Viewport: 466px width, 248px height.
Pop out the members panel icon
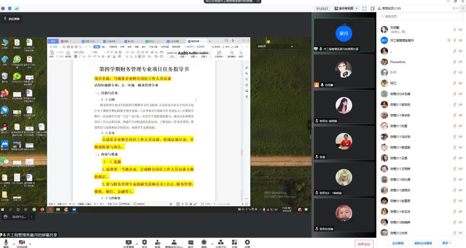(x=454, y=8)
